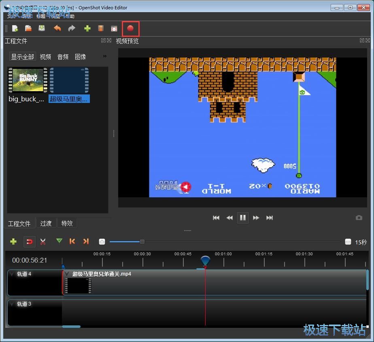Screen dimensions: 374x342
Task: Save the current project
Action: click(x=42, y=28)
